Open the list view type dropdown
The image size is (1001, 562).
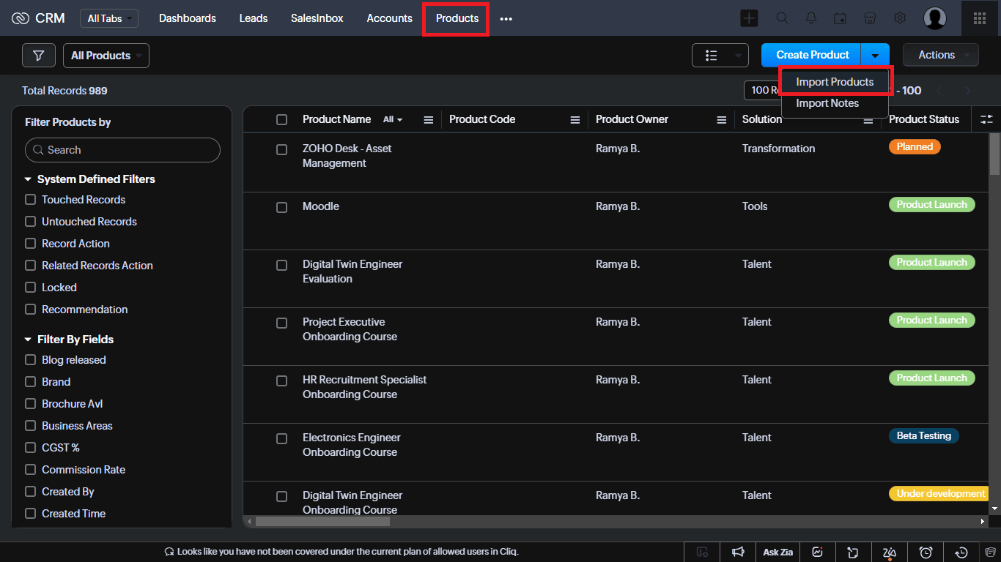click(x=720, y=55)
